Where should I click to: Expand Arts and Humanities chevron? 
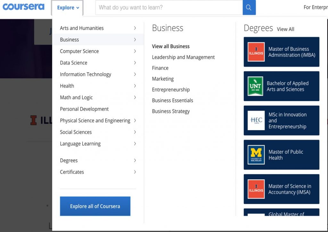click(x=135, y=28)
